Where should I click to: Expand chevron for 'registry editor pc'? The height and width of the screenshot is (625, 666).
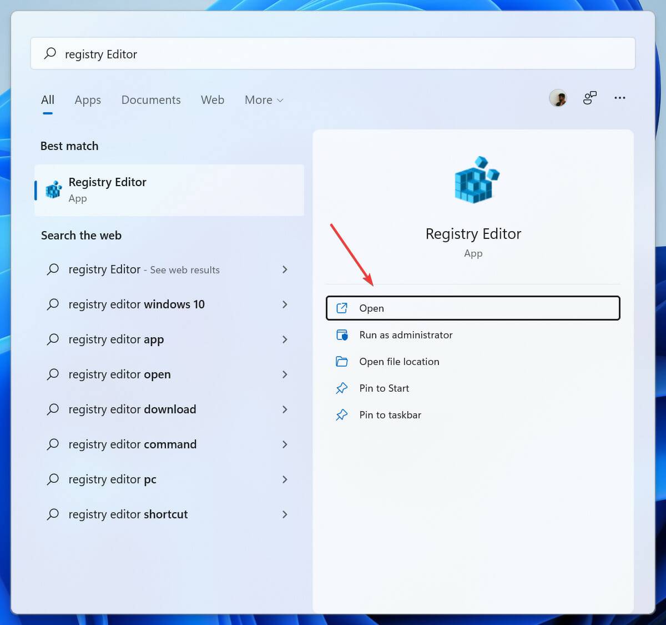[285, 479]
